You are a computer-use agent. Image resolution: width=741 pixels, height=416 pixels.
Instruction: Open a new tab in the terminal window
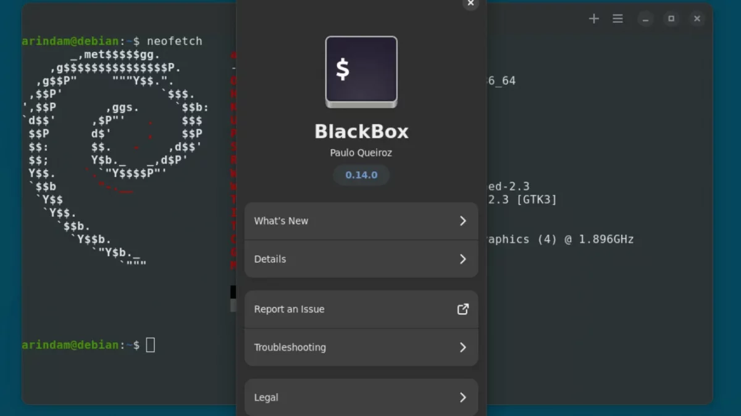point(594,18)
